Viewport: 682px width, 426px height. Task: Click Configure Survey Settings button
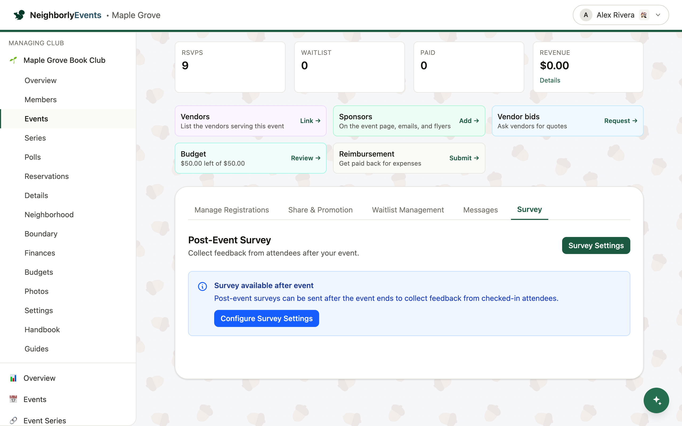point(267,318)
